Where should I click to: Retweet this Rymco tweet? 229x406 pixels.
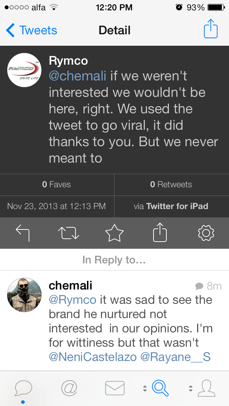click(68, 233)
